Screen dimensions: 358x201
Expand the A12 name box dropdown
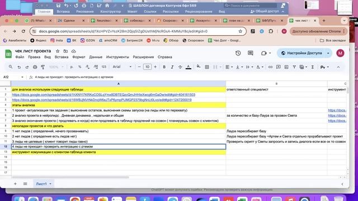point(22,77)
